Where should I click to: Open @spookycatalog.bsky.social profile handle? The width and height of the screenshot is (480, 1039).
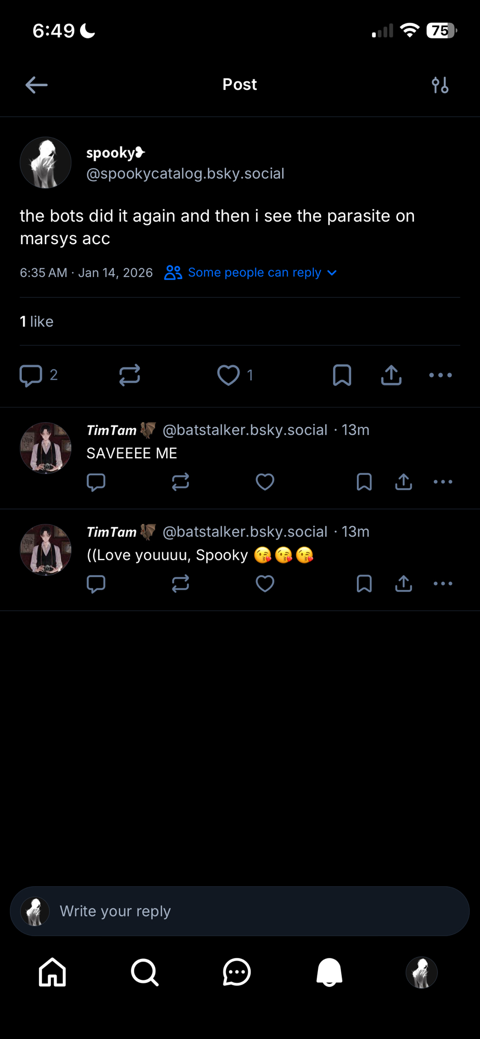185,174
